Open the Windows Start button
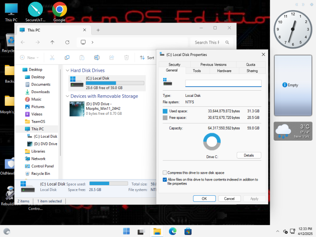316x237 pixels. (x=126, y=231)
